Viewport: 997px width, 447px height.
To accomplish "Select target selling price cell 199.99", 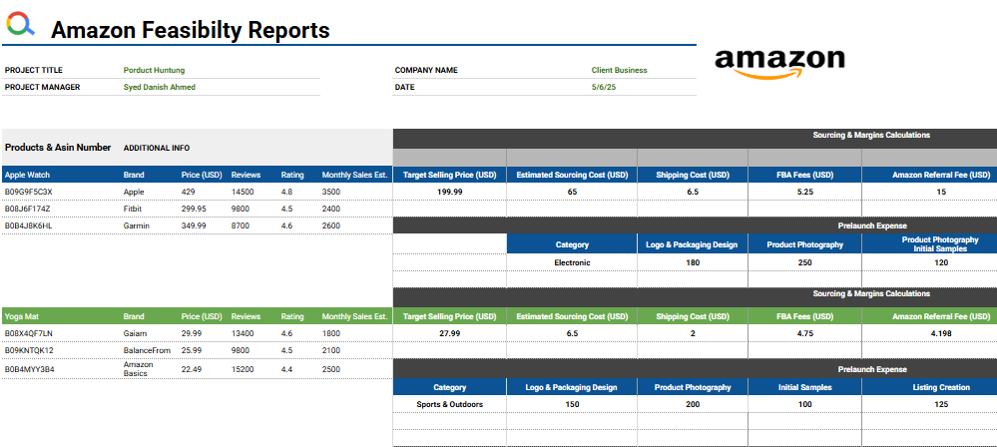I will pyautogui.click(x=449, y=192).
